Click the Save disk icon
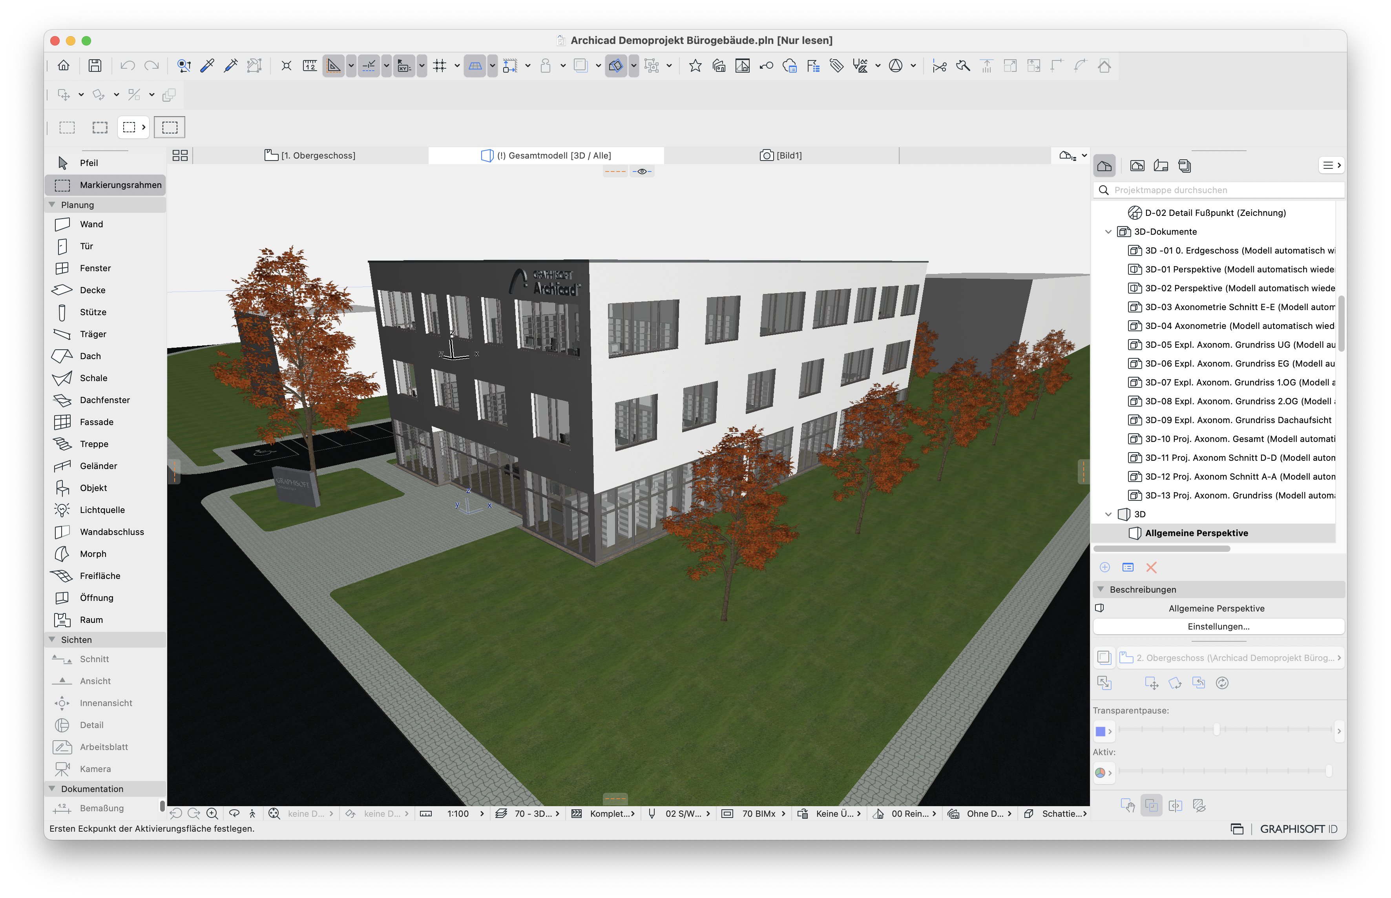 [x=95, y=66]
